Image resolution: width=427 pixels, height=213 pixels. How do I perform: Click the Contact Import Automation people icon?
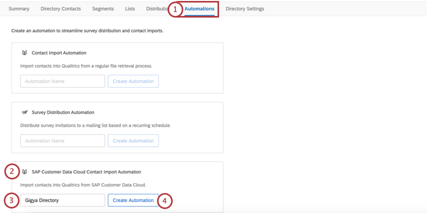(25, 53)
